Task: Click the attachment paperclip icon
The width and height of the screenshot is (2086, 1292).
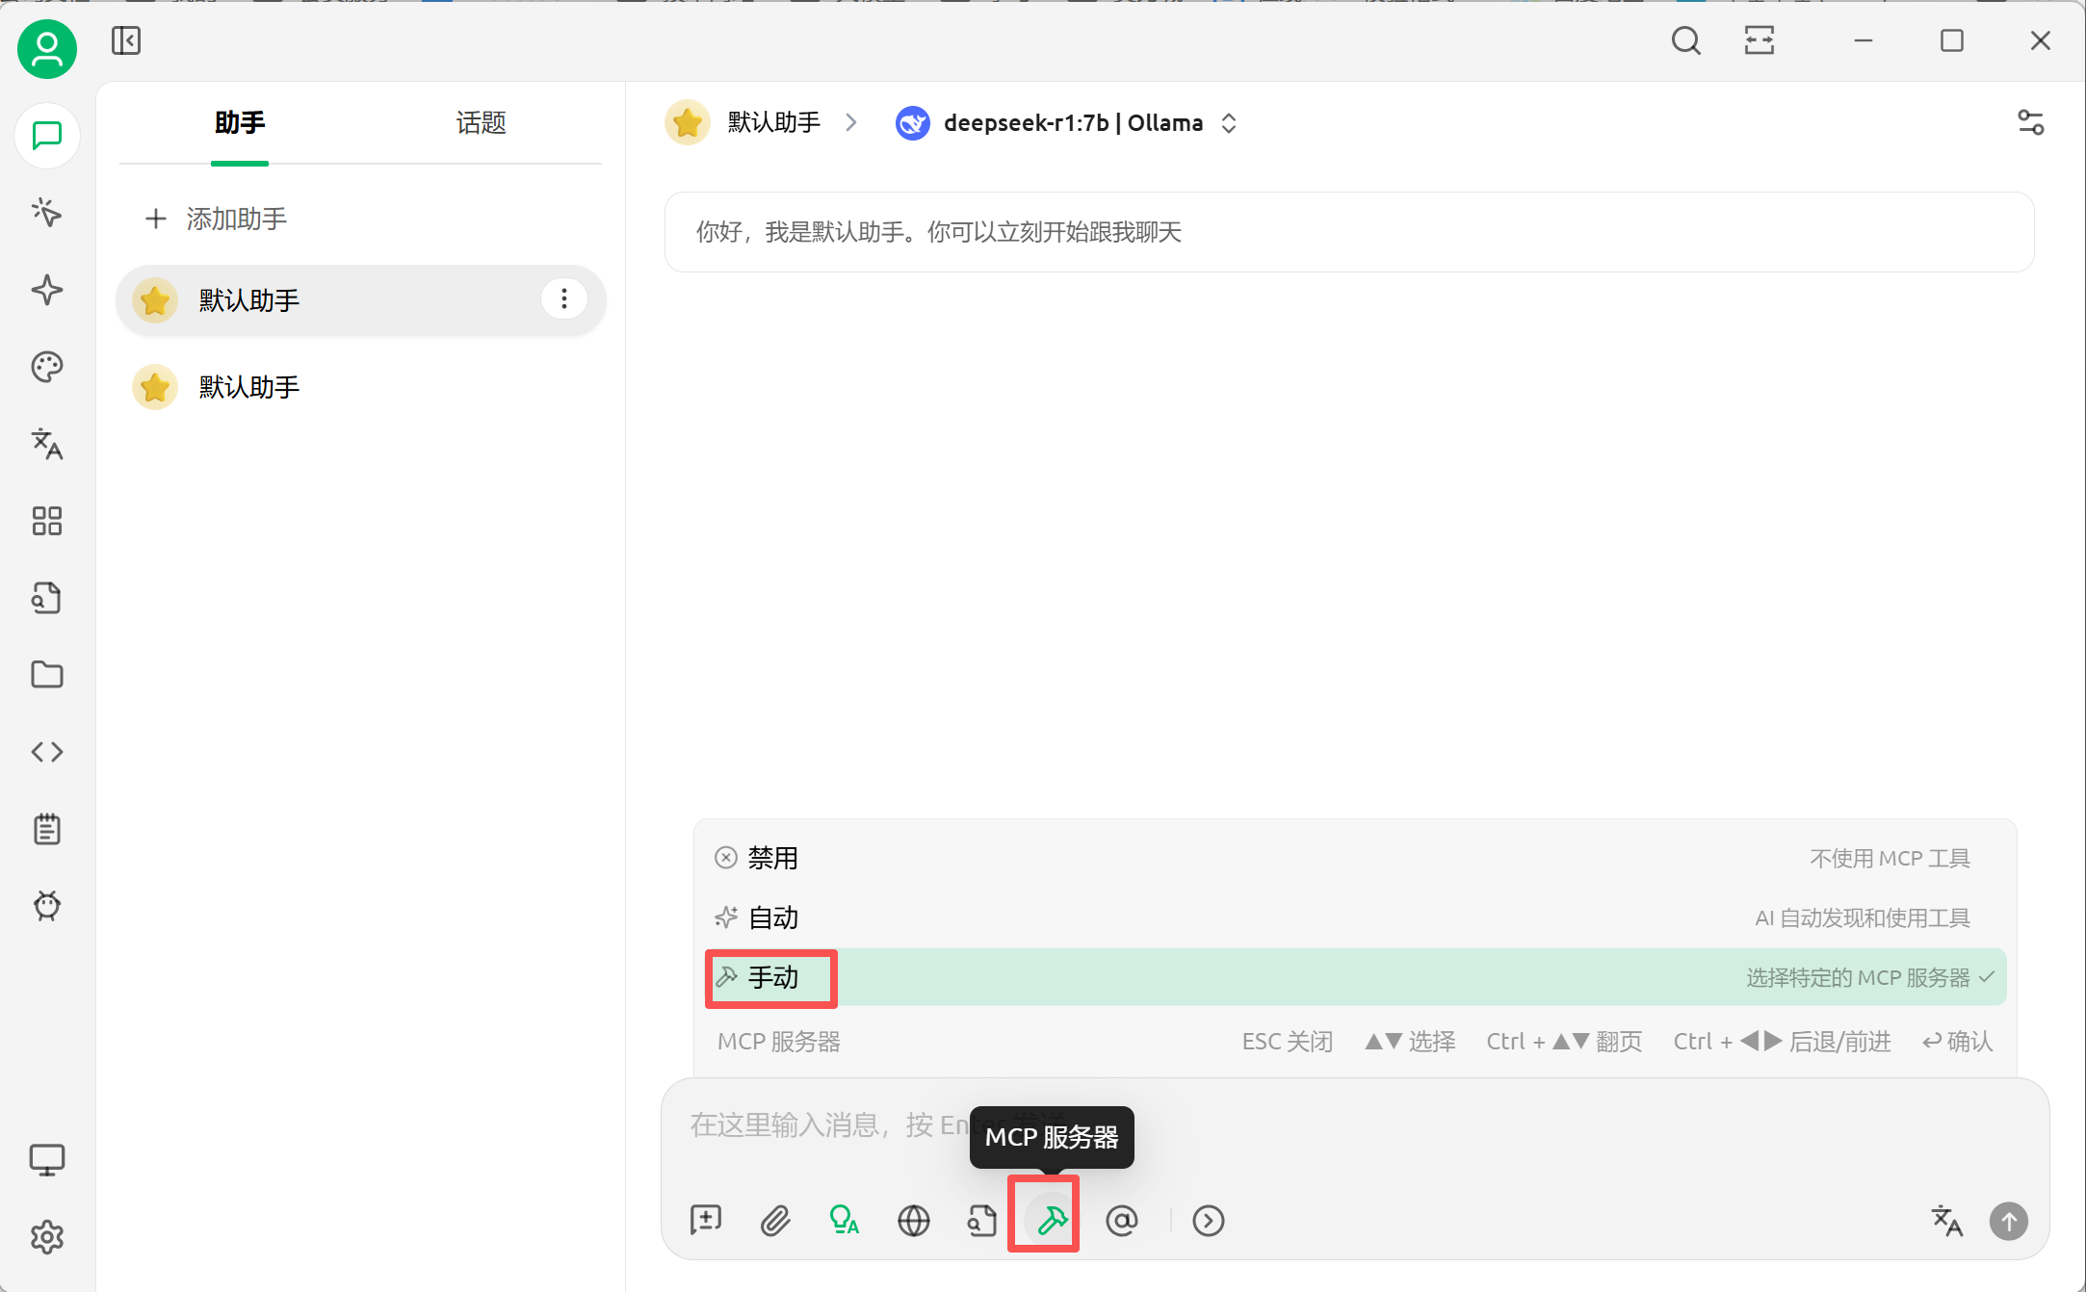Action: pos(775,1220)
